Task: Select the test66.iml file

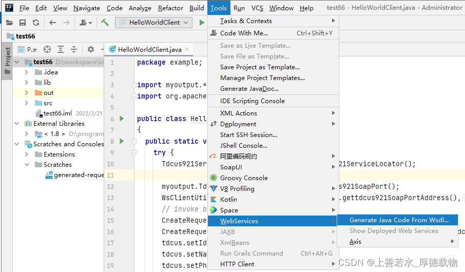Action: (57, 113)
